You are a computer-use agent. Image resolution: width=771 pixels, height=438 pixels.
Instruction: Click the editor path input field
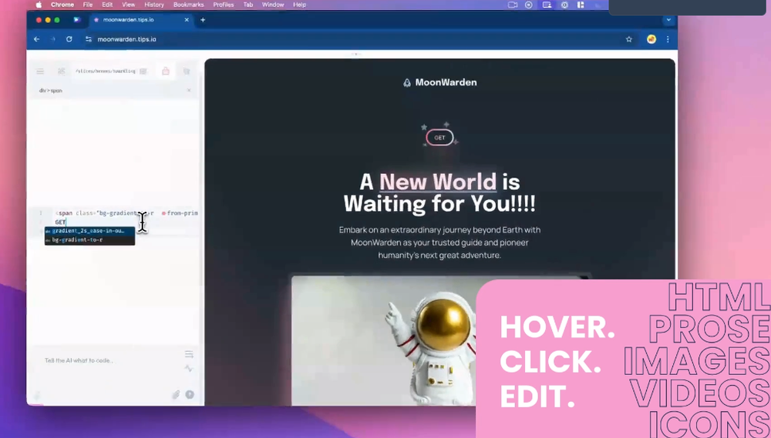pos(105,71)
